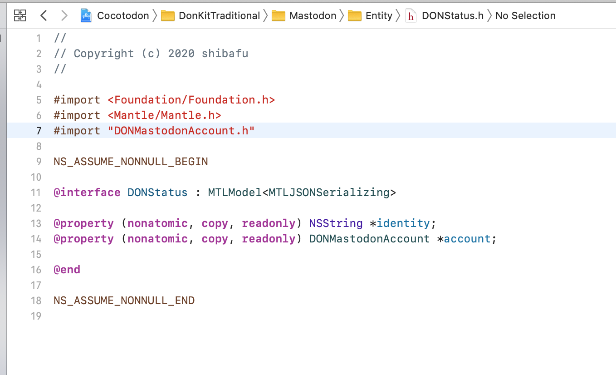Click the <Foundation/Foundation.h> import
The image size is (616, 375).
[191, 100]
